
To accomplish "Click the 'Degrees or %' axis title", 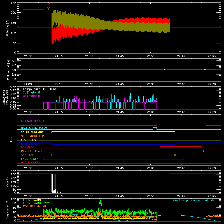I will 8,210.
